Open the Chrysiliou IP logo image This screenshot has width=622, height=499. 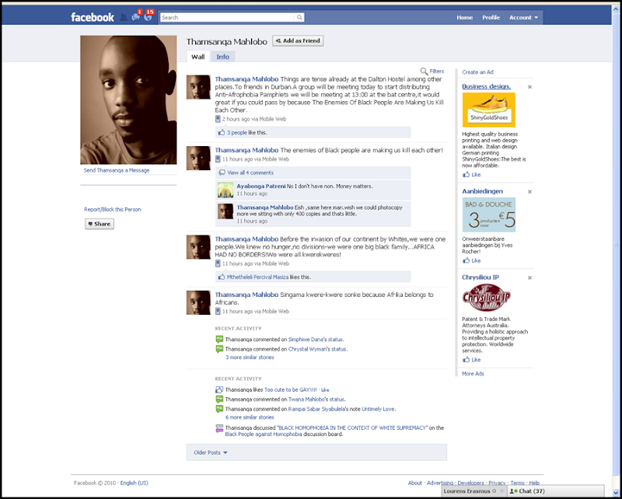coord(487,298)
